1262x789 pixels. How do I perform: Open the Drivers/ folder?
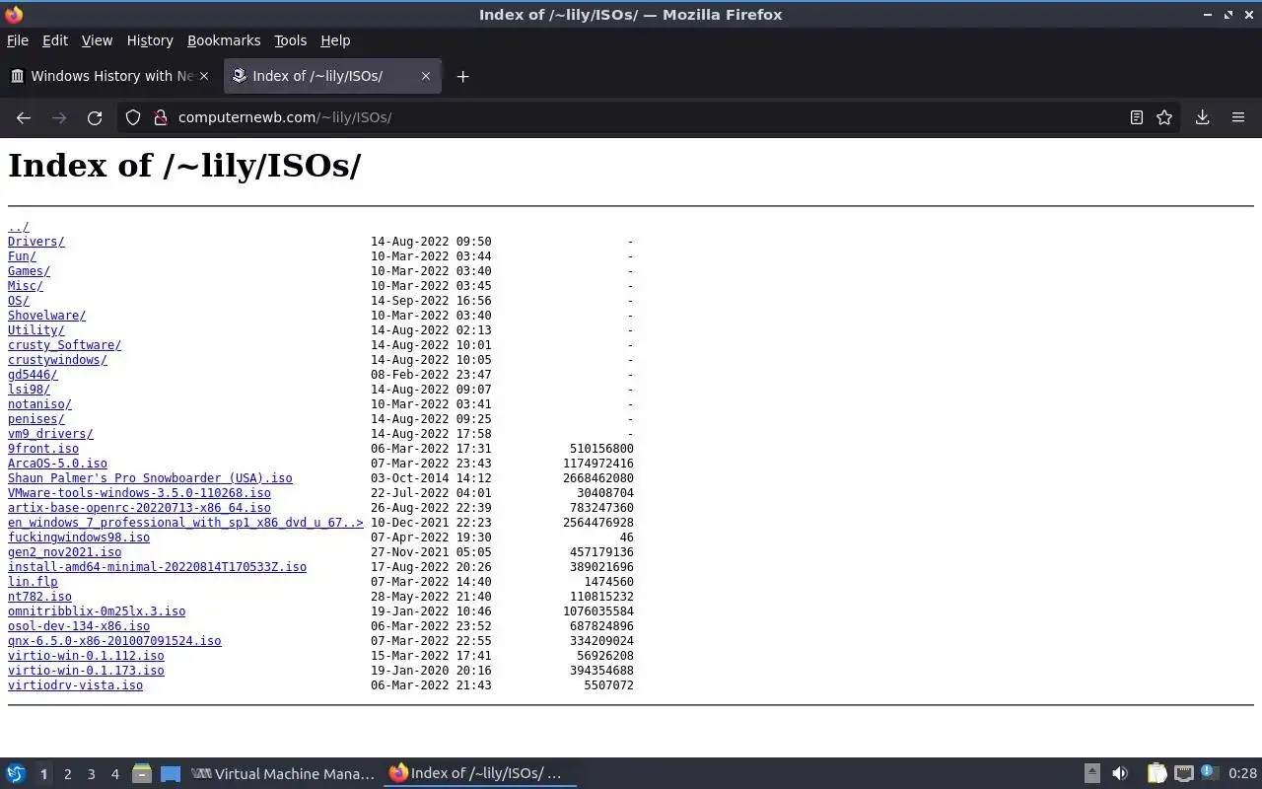(x=36, y=242)
